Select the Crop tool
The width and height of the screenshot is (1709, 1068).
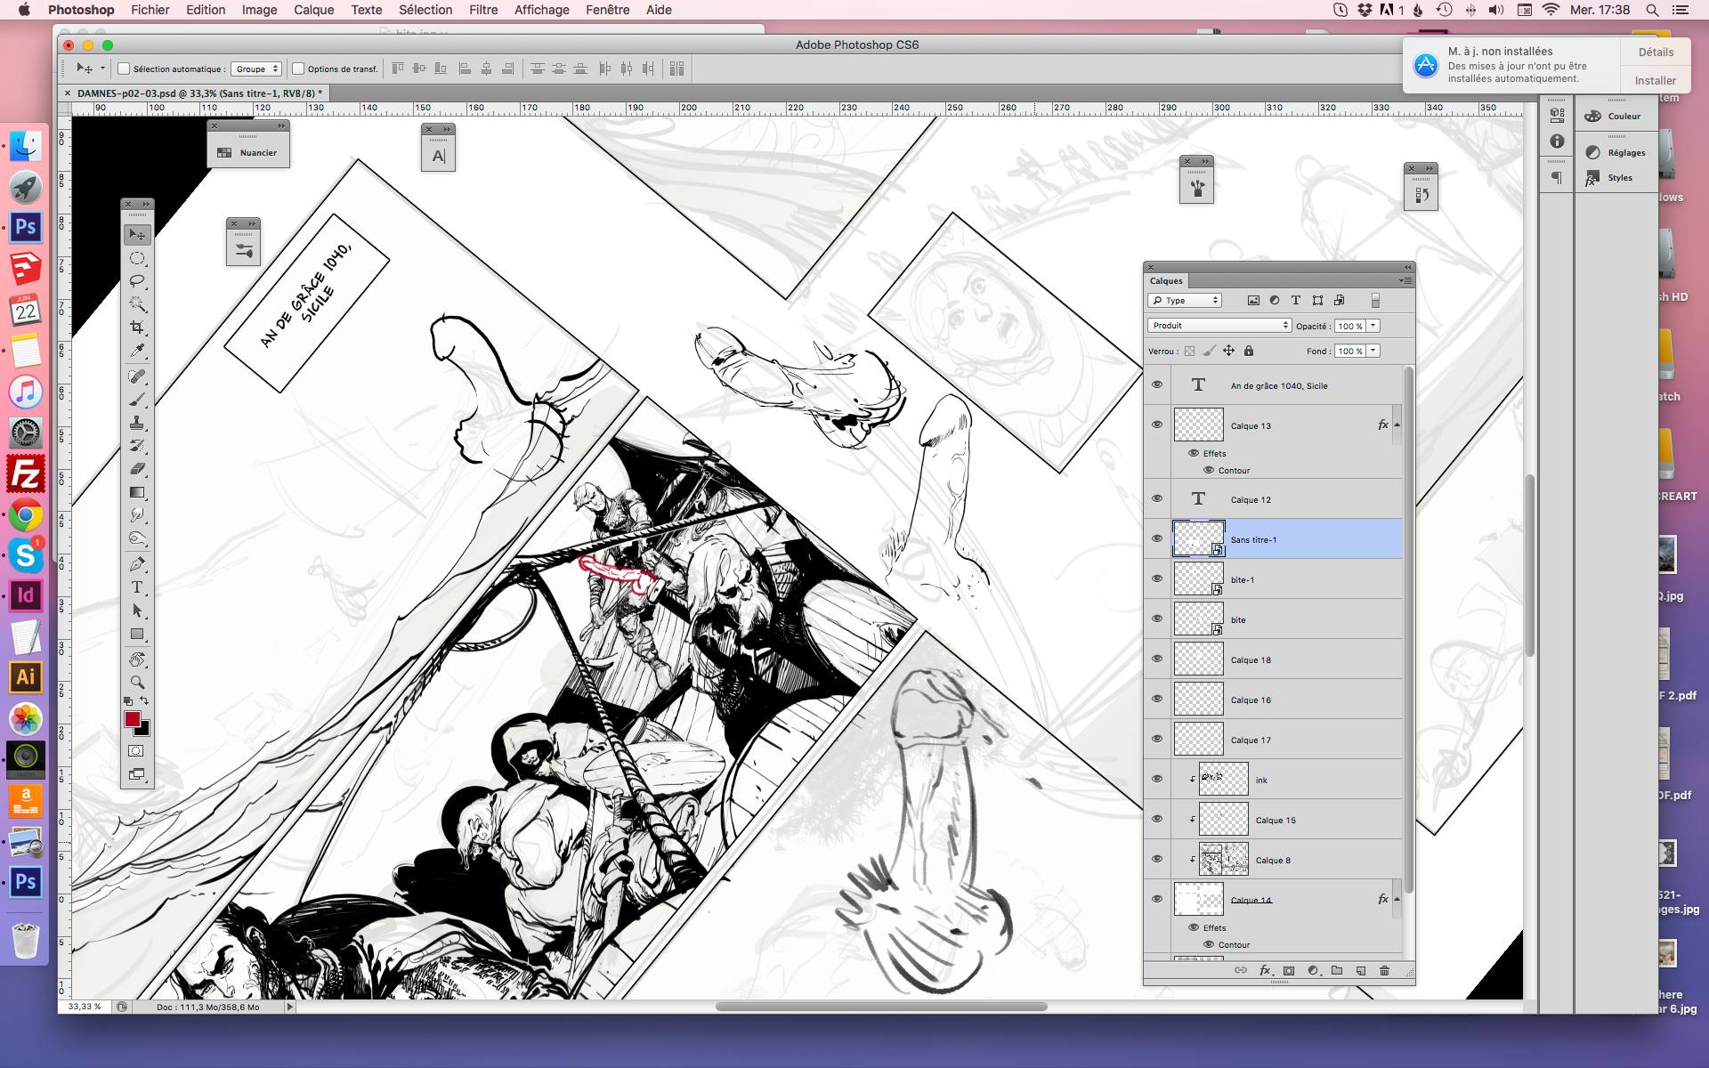click(x=137, y=327)
